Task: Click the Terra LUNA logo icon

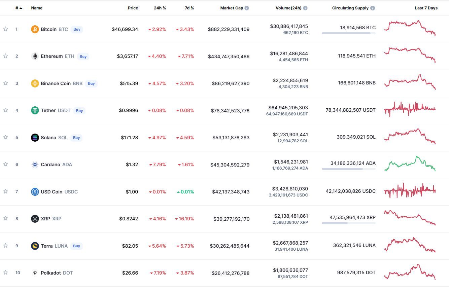Action: (x=35, y=246)
